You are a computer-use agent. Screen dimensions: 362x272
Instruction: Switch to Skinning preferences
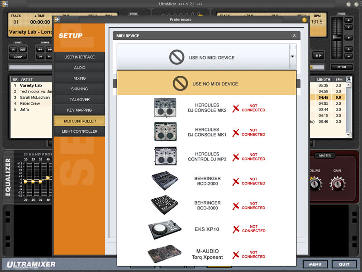pos(80,89)
